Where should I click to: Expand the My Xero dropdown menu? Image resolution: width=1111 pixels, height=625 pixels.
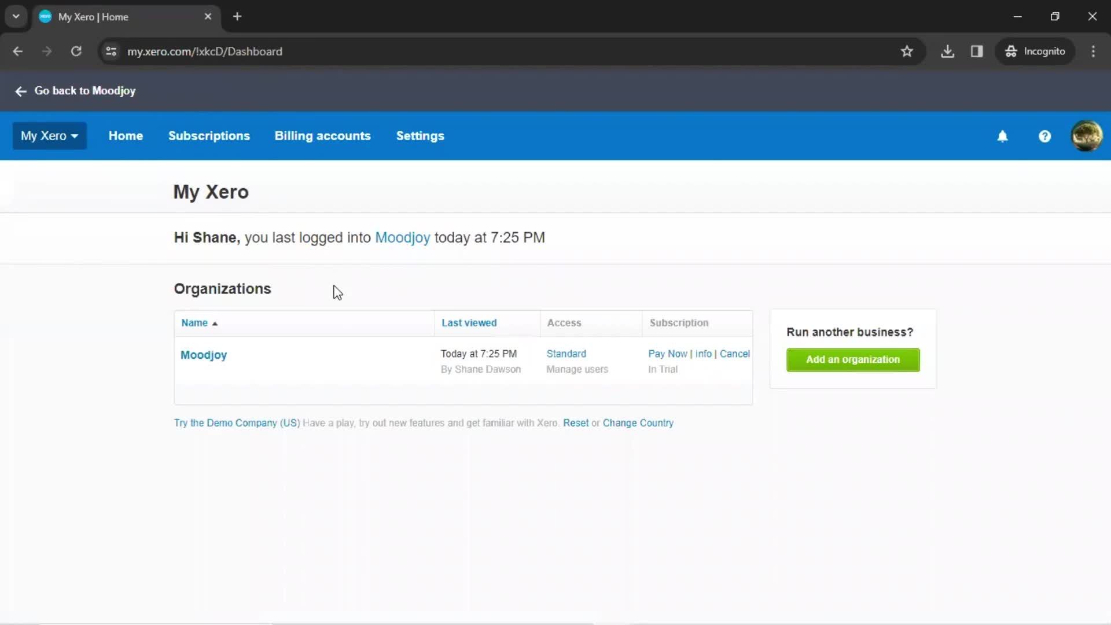50,136
